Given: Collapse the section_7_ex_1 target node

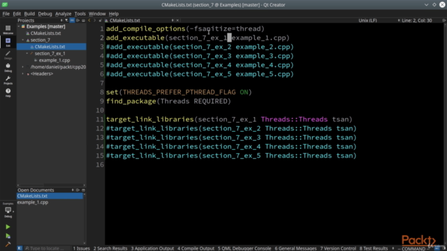Looking at the screenshot, I should (x=27, y=54).
